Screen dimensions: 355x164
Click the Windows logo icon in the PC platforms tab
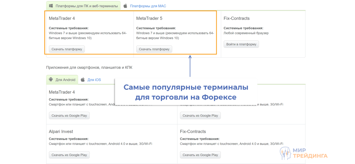51,6
